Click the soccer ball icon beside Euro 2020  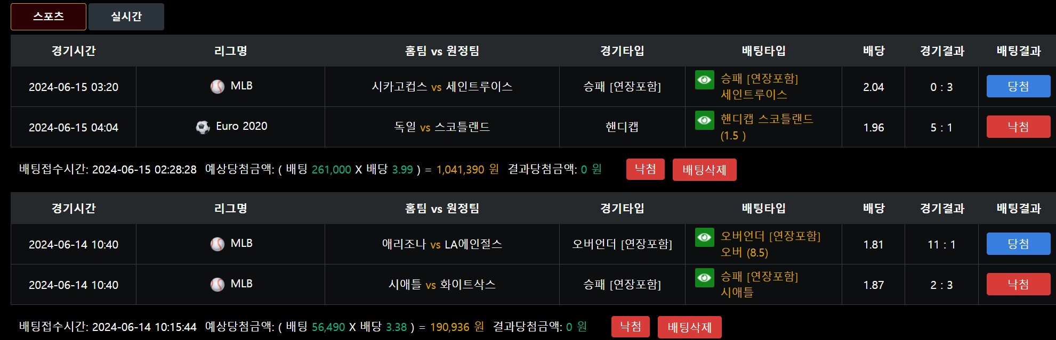pyautogui.click(x=203, y=127)
